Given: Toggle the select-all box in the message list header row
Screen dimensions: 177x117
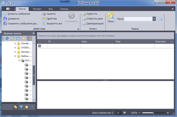Looking at the screenshot, I should click(40, 46).
